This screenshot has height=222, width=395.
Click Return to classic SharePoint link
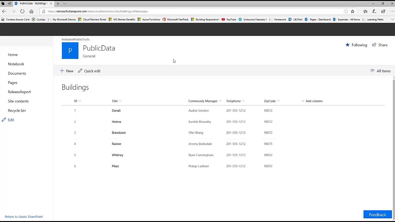24,216
